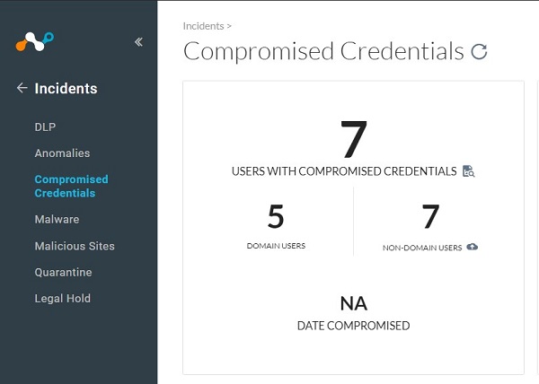Open the user details search icon
This screenshot has height=384, width=539.
468,171
